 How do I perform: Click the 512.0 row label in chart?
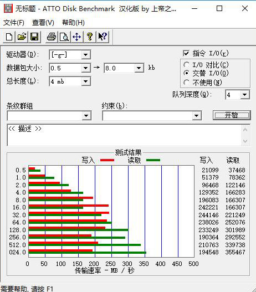18,245
